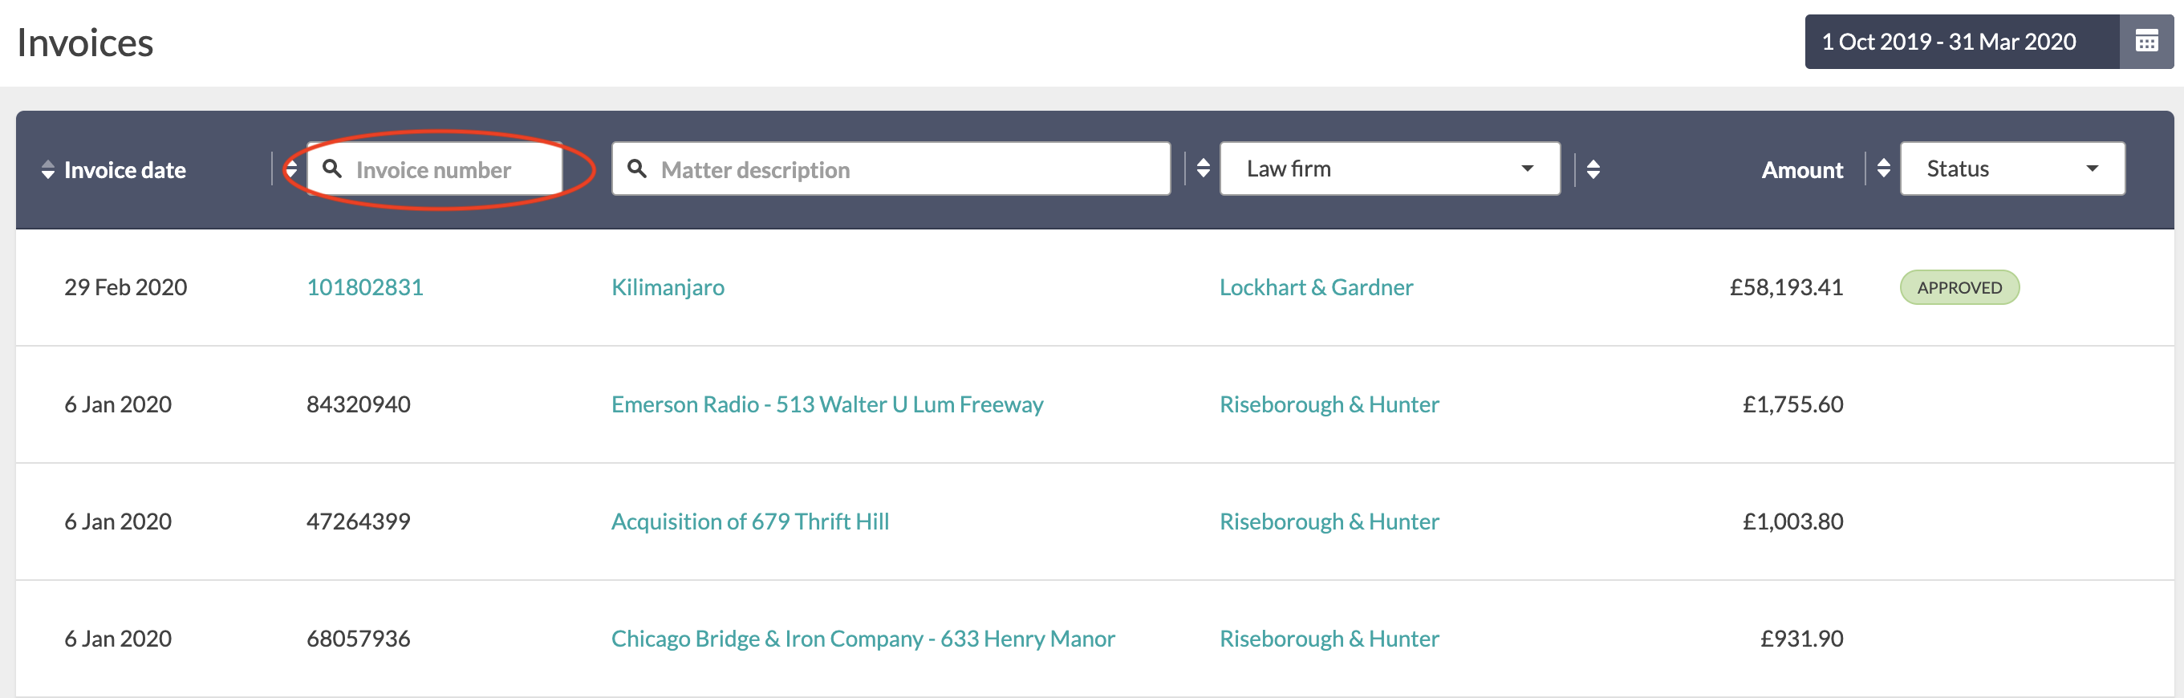
Task: Click the Matter description search magnifier
Action: click(637, 168)
